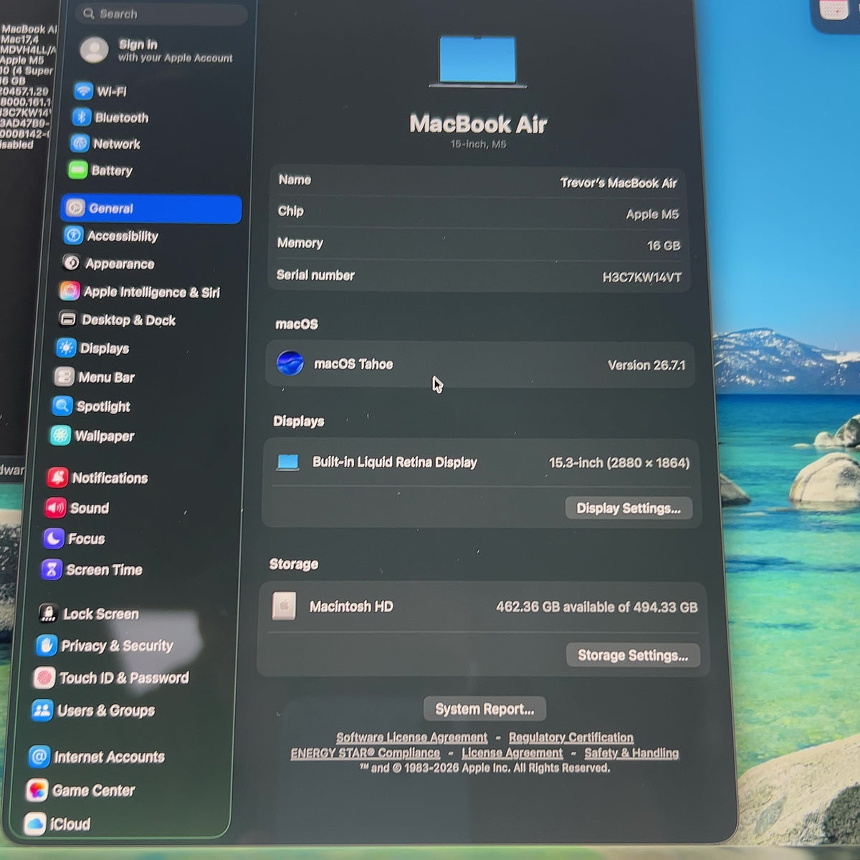Select the serial number "H3C7KW14VT"

(x=642, y=277)
